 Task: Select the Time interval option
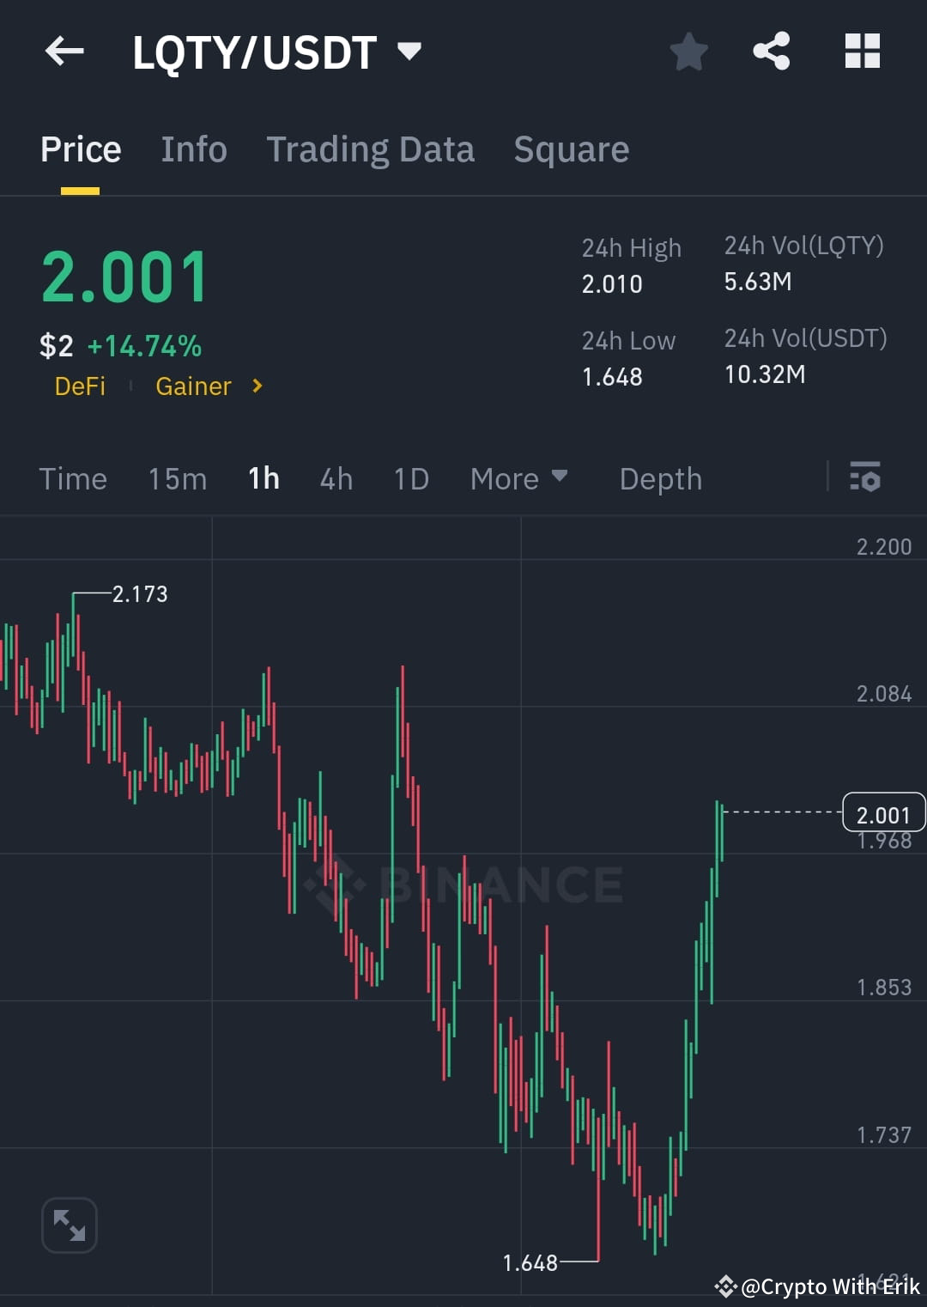73,478
